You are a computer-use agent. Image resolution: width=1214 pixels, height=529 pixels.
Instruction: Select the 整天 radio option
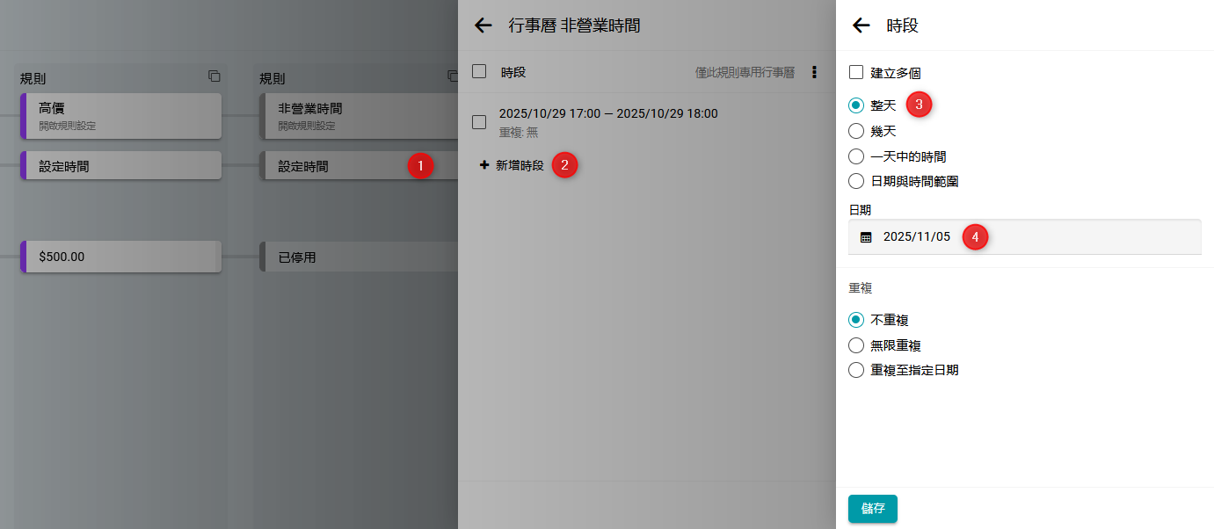(x=856, y=105)
